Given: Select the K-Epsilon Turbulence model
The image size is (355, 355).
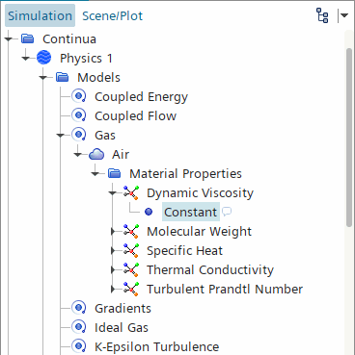Looking at the screenshot, I should click(156, 346).
